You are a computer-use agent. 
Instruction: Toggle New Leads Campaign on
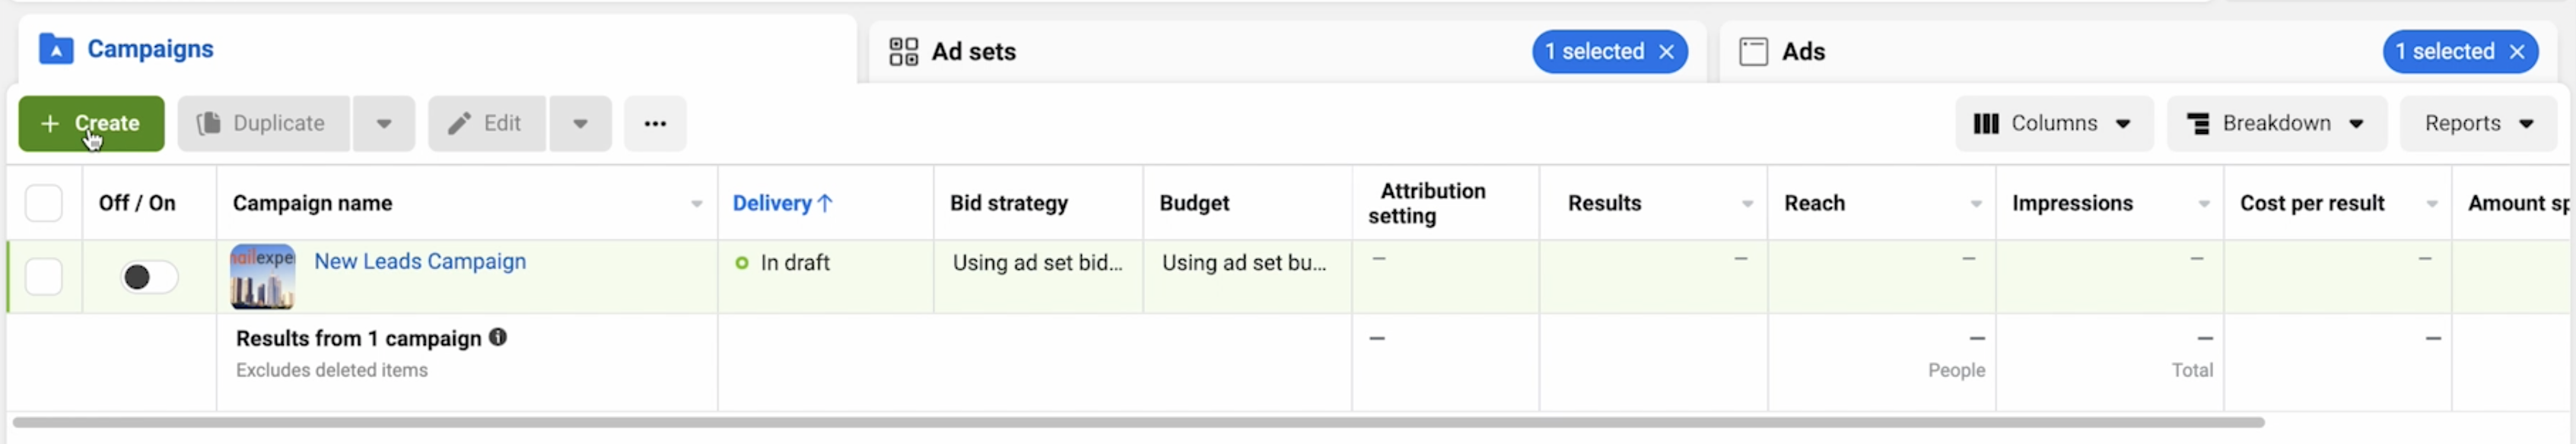click(149, 277)
